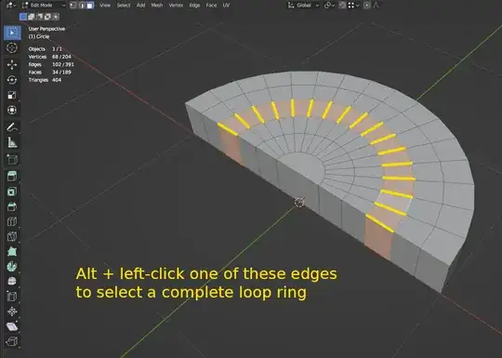
Task: Choose the Intersect selection mode
Action: pyautogui.click(x=56, y=17)
